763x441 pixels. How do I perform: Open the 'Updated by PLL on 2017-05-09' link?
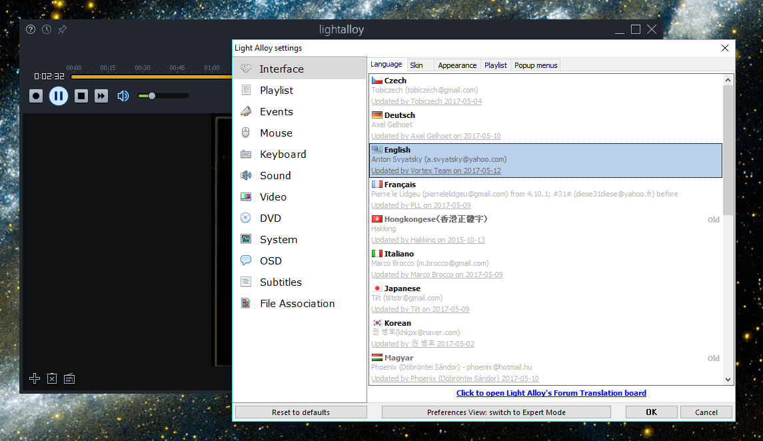click(421, 205)
